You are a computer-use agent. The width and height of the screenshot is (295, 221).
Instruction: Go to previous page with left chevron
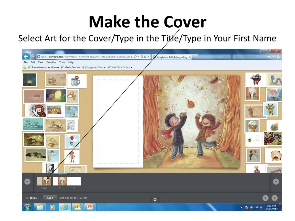pyautogui.click(x=265, y=198)
